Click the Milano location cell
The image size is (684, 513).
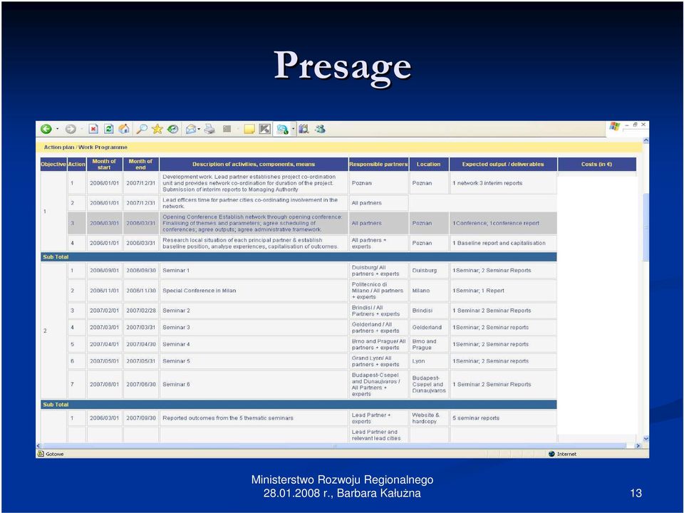pos(429,291)
